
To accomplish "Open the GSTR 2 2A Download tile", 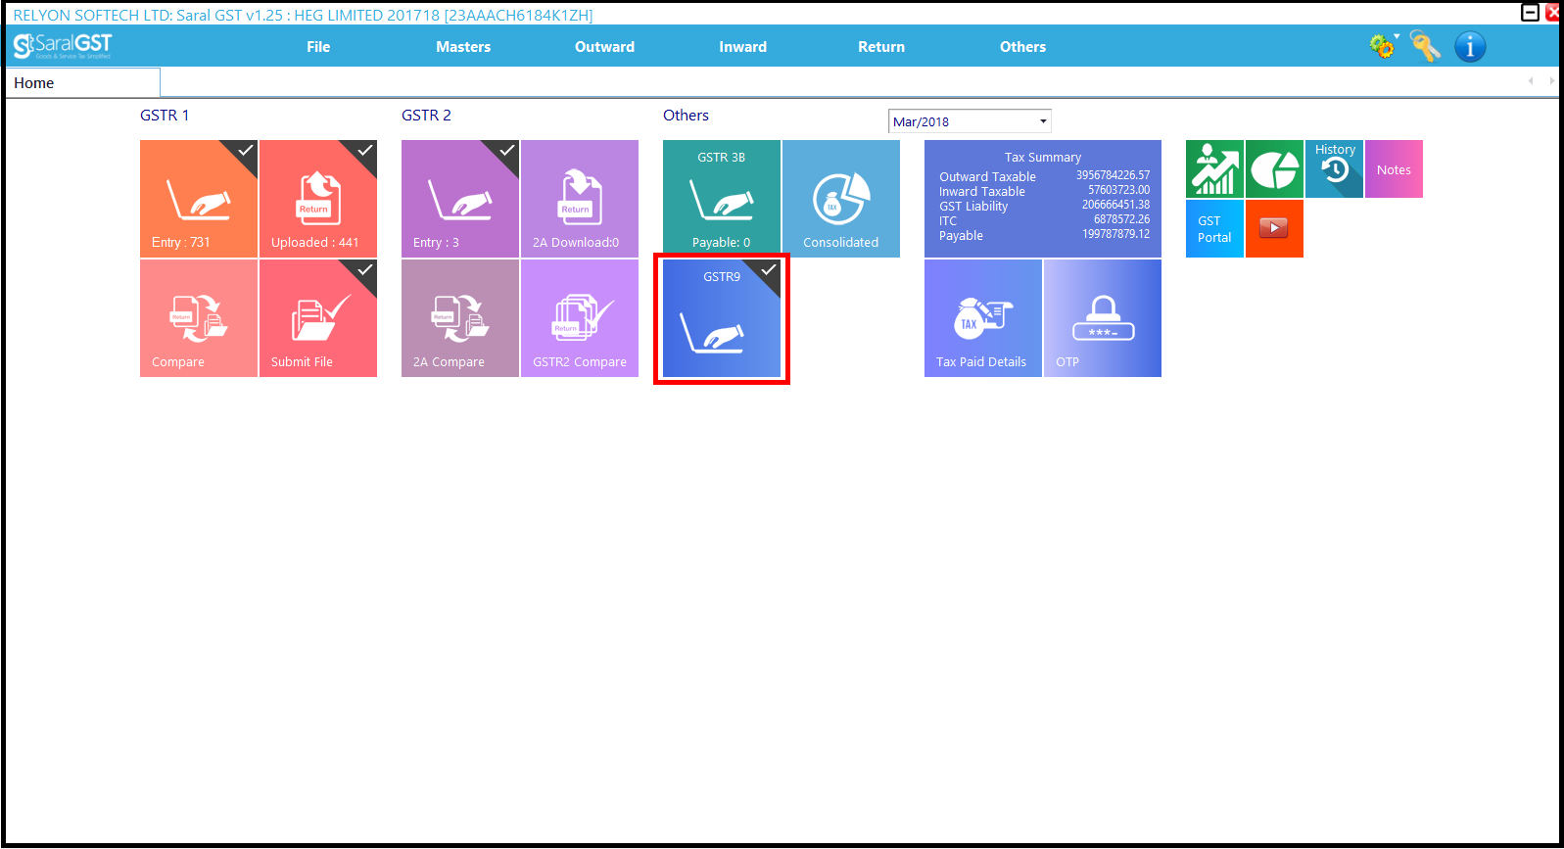I will (x=579, y=199).
